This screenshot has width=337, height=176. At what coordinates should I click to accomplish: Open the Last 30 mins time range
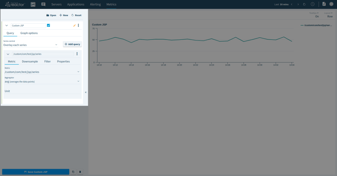click(281, 4)
